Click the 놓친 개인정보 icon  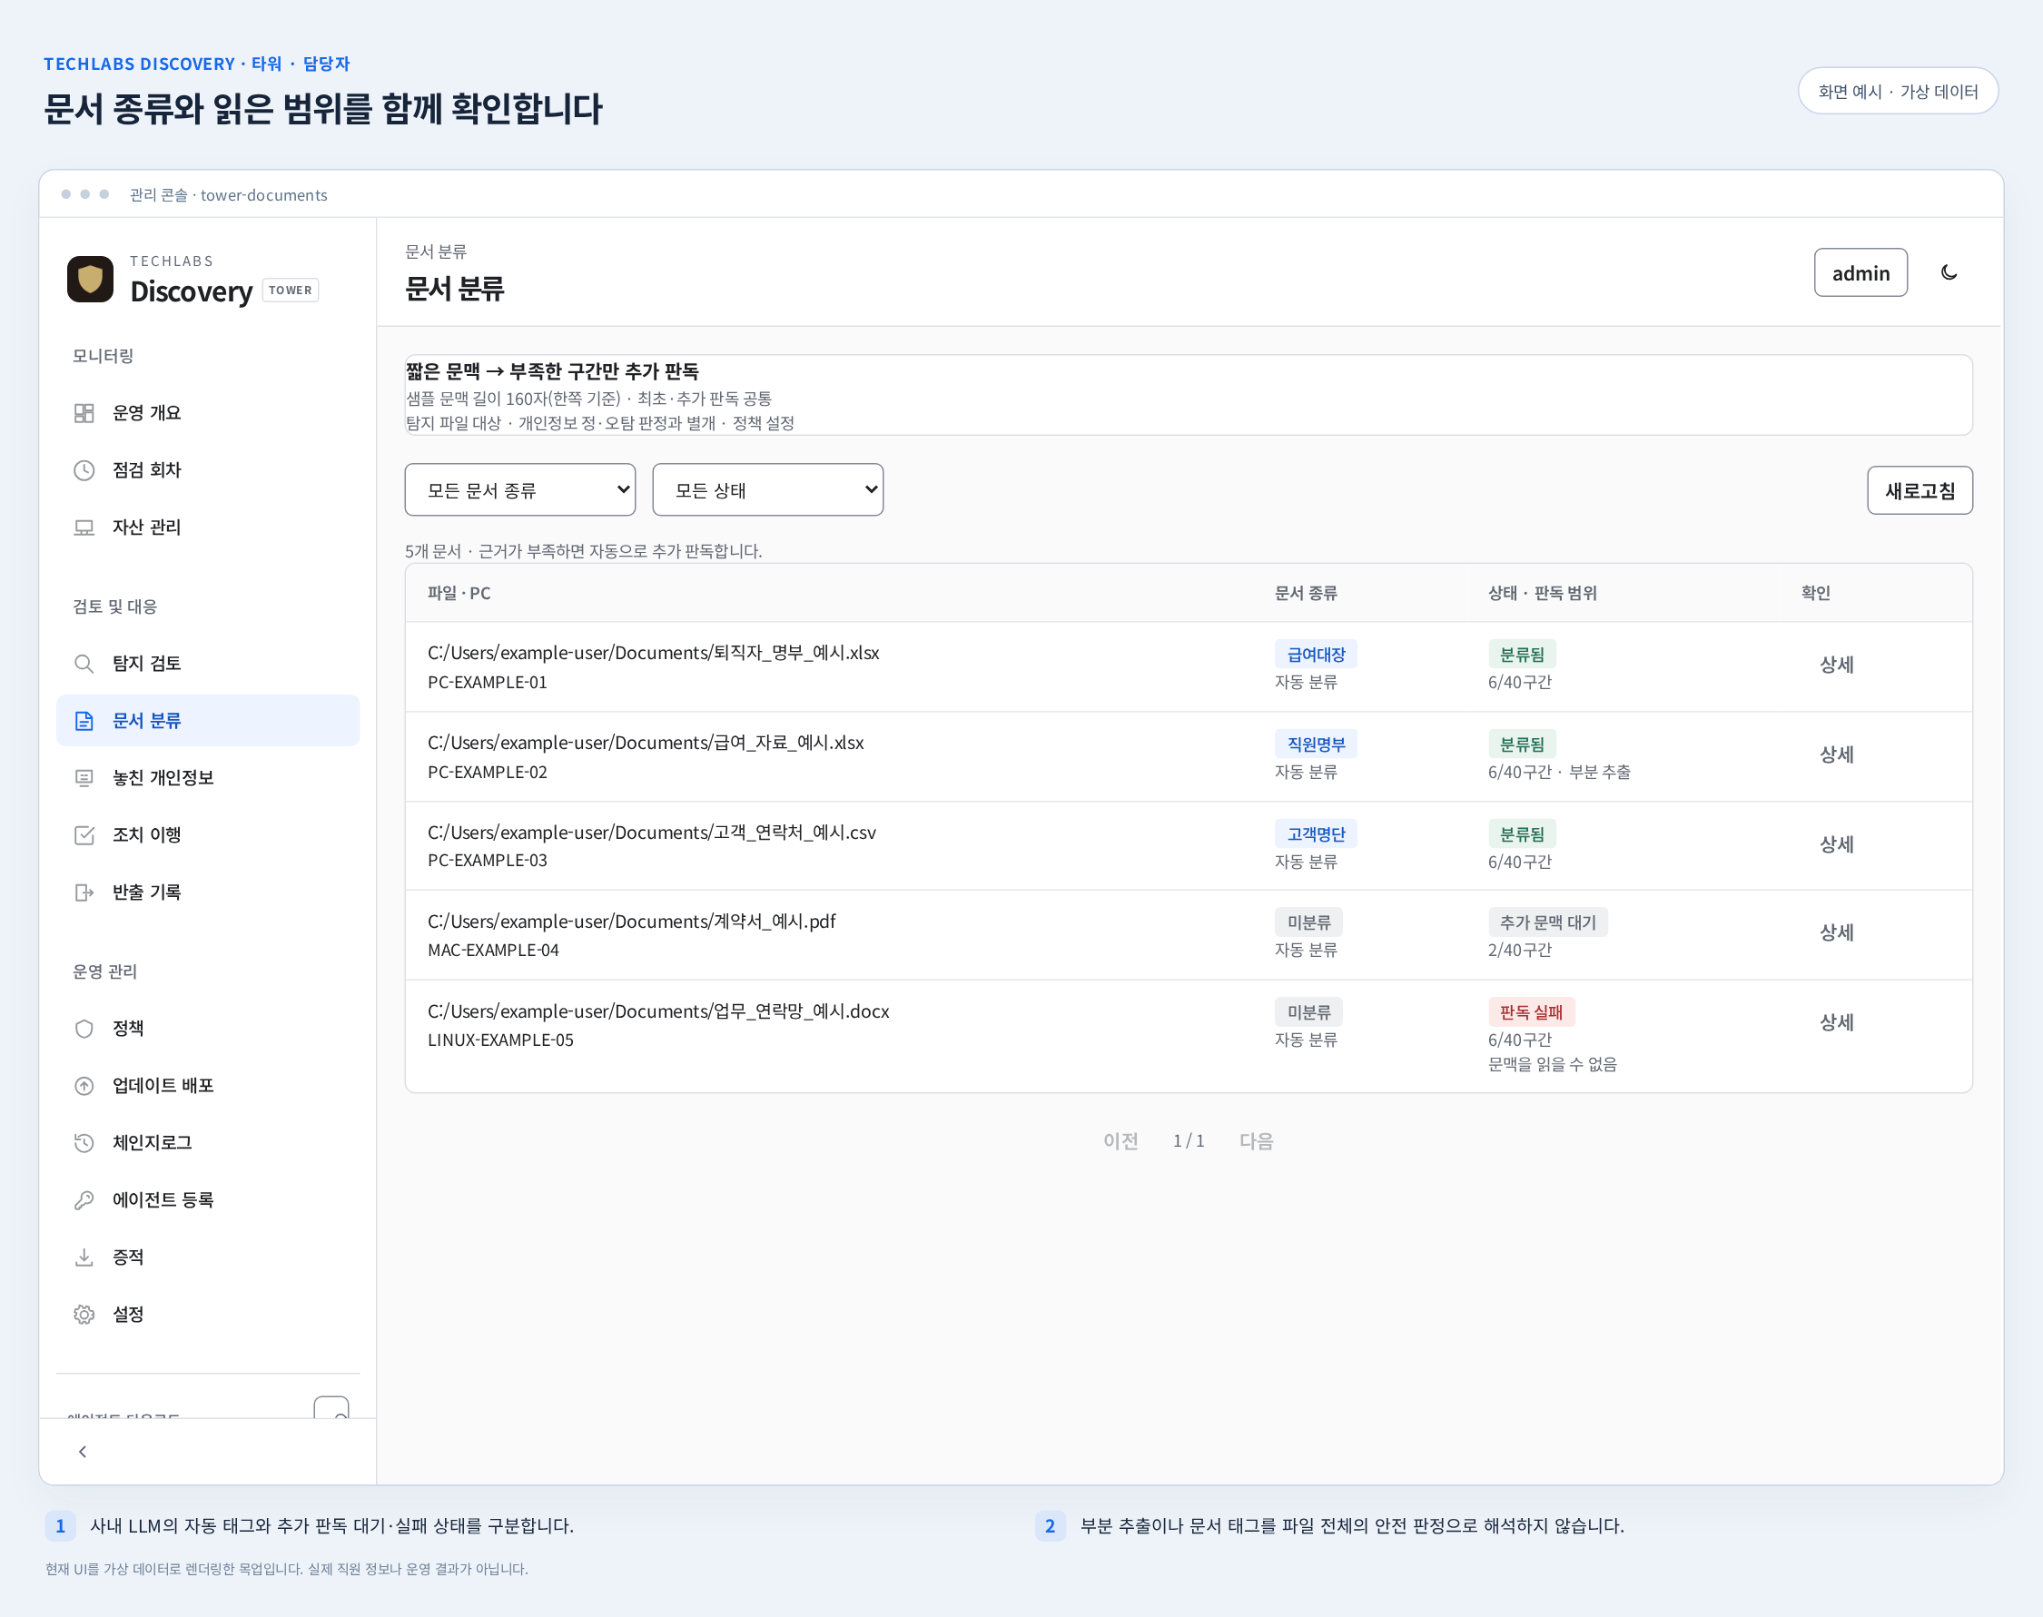[x=84, y=778]
